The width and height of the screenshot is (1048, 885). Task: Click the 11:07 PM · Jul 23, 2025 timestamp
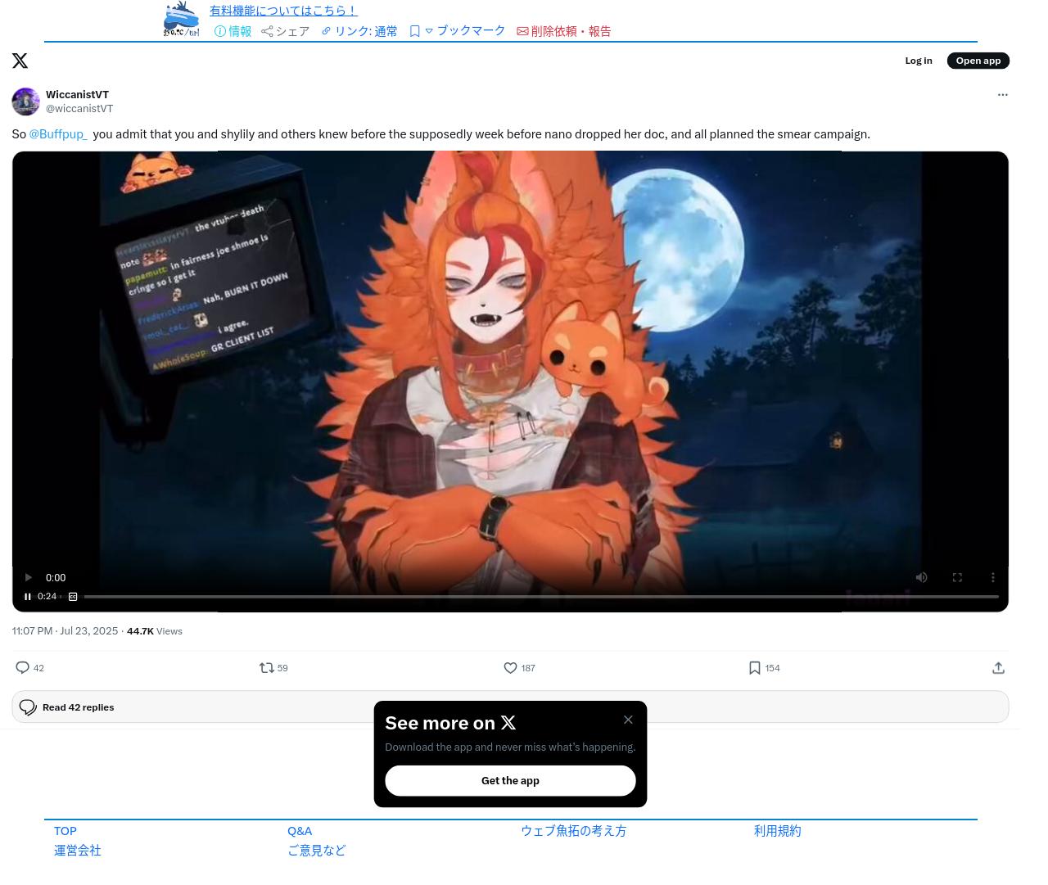65,631
